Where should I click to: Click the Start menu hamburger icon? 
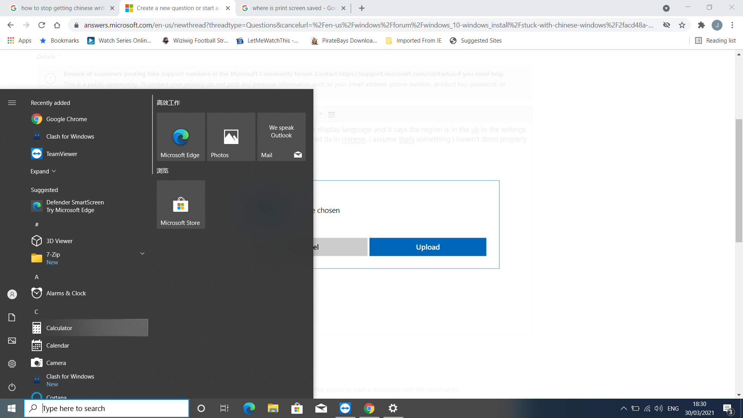point(12,103)
